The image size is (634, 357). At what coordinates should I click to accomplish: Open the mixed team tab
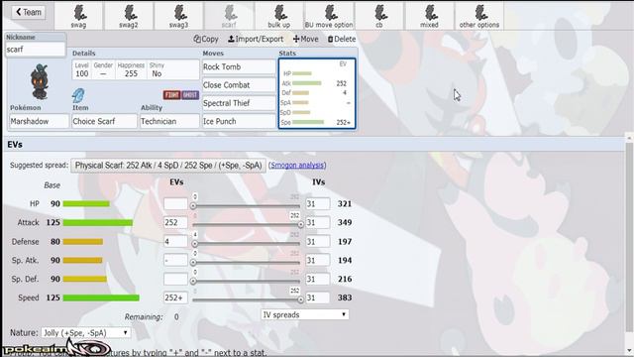[429, 16]
